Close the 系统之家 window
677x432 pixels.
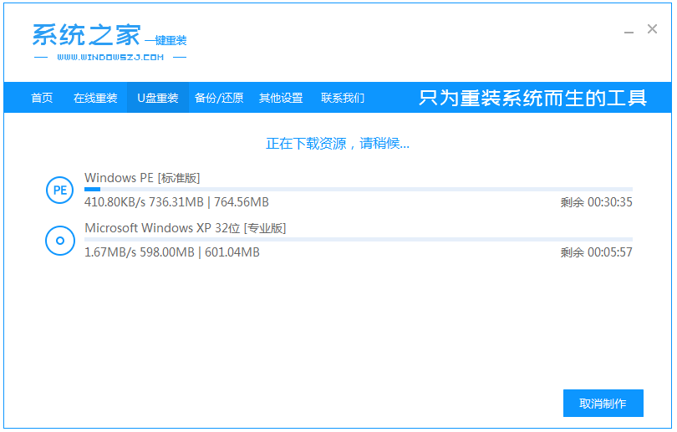coord(653,29)
